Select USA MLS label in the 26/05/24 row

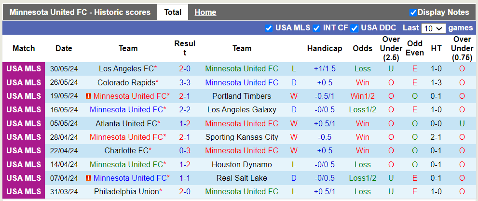pyautogui.click(x=24, y=82)
